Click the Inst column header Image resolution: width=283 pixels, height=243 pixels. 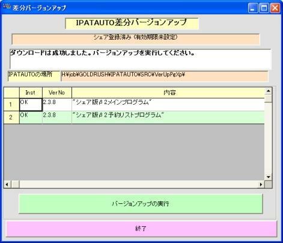[31, 93]
